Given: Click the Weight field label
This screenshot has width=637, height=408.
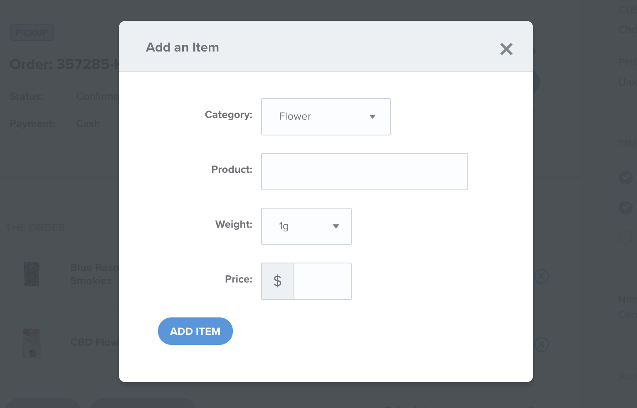Looking at the screenshot, I should click(234, 224).
